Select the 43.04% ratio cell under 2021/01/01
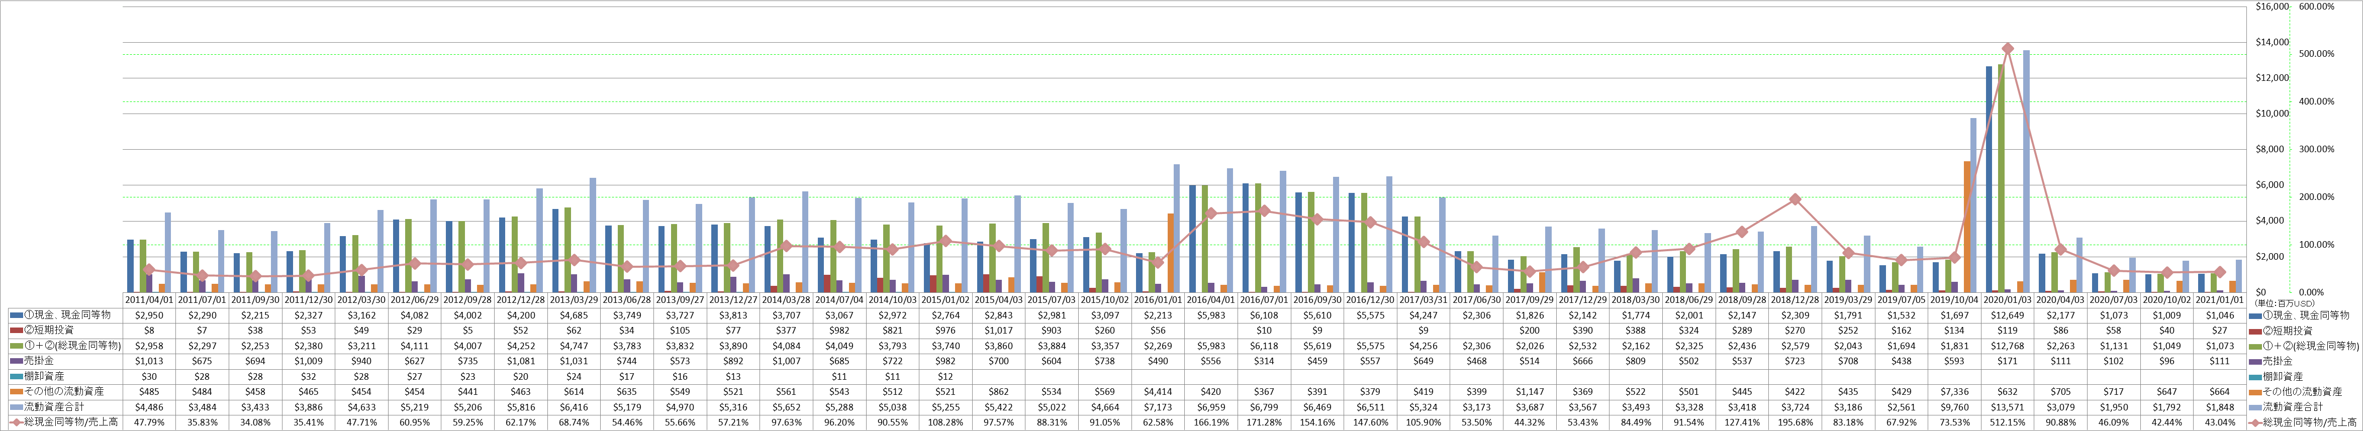 click(2220, 422)
